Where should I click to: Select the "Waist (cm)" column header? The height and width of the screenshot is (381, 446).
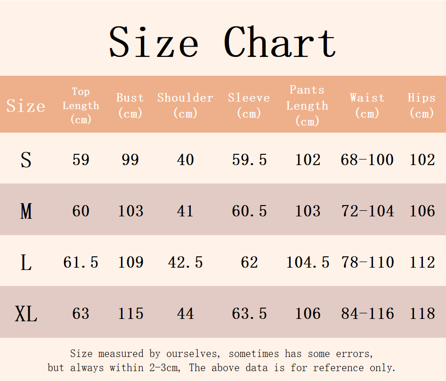tap(367, 105)
